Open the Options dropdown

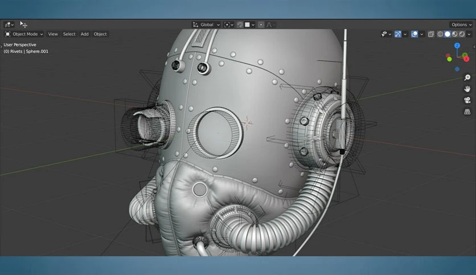[x=461, y=24]
